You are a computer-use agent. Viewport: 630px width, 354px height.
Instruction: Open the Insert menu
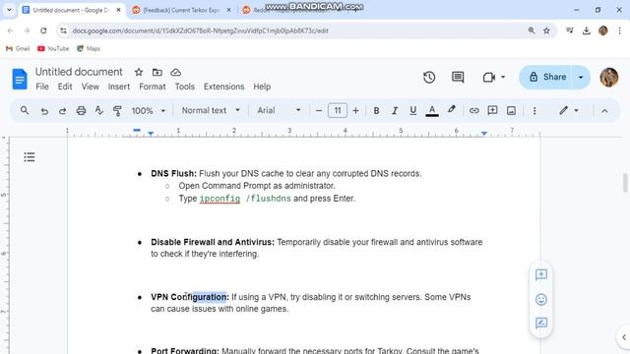tap(118, 87)
